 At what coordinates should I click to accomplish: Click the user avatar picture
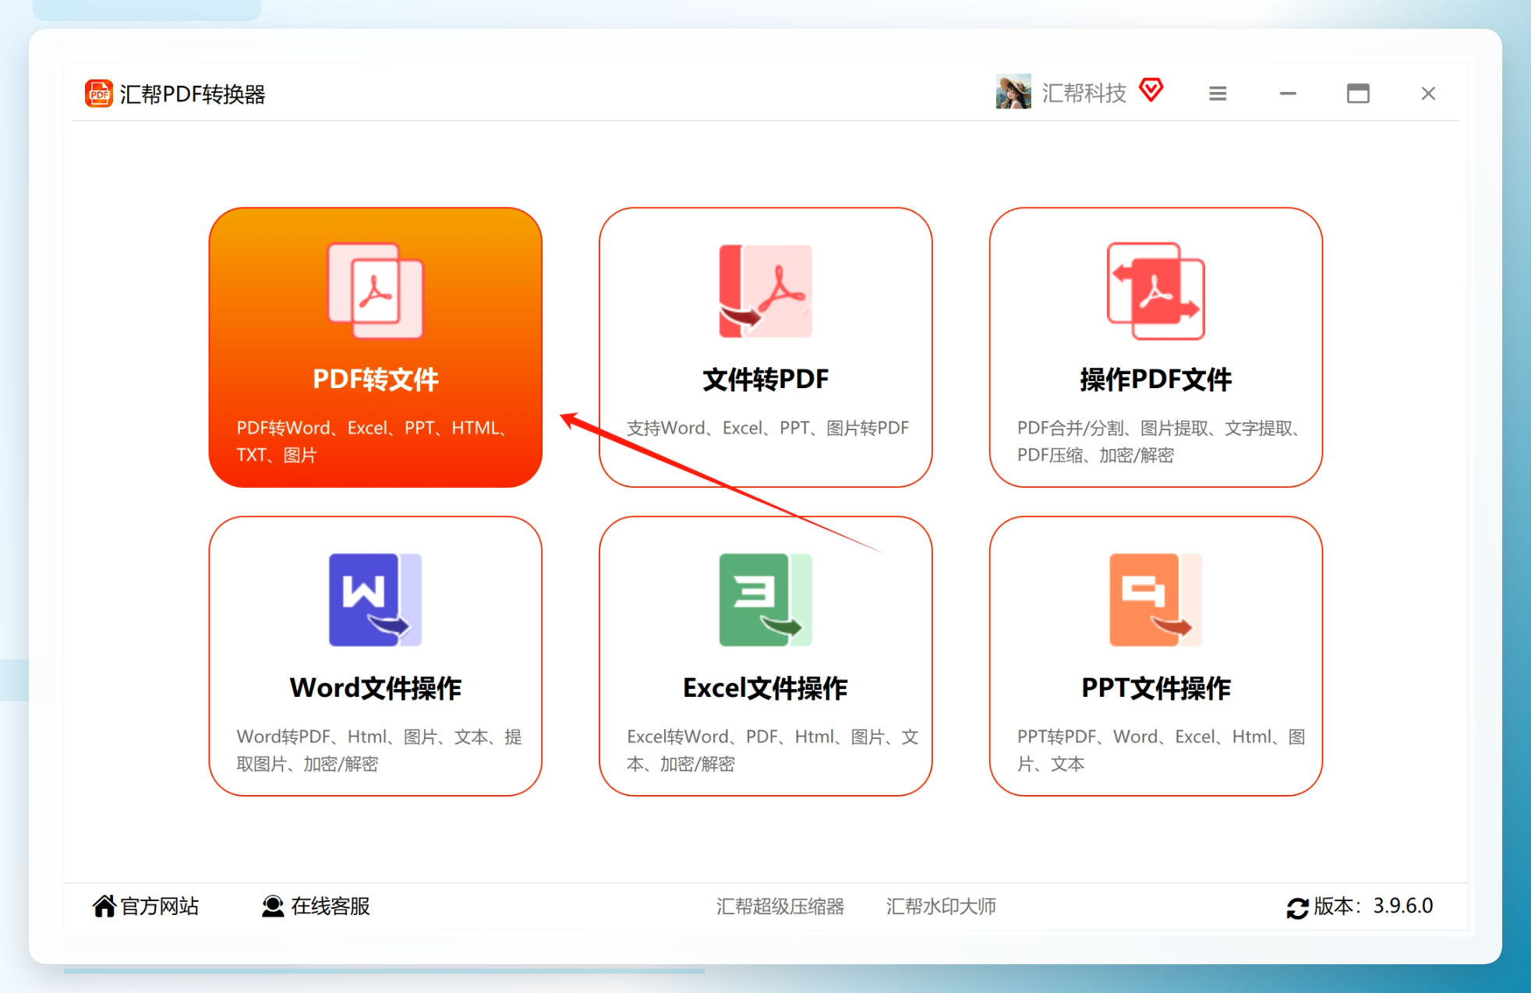pyautogui.click(x=1013, y=92)
